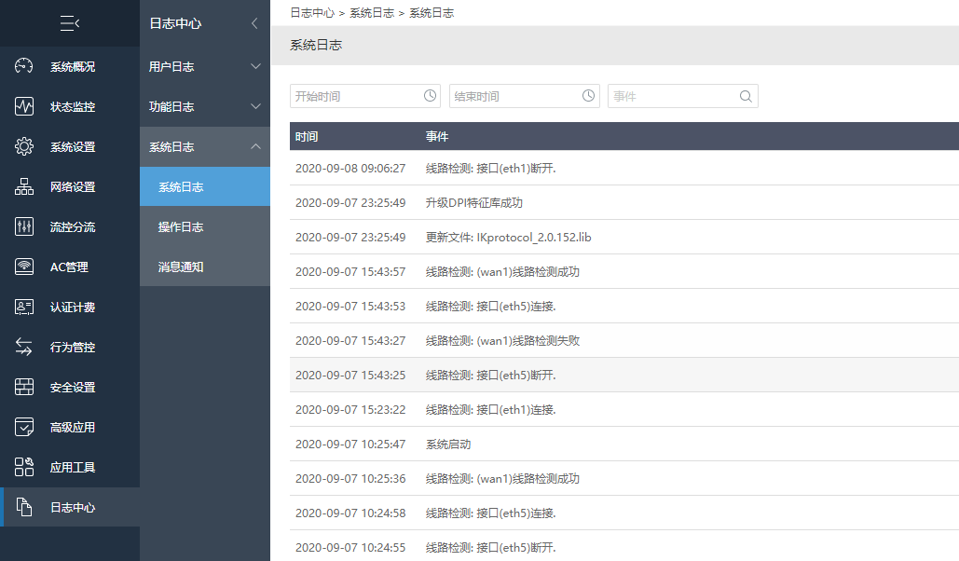Click the 事件 column header
959x561 pixels.
point(437,136)
